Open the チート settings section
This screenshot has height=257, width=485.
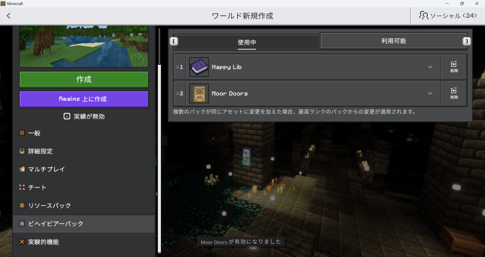pyautogui.click(x=84, y=187)
